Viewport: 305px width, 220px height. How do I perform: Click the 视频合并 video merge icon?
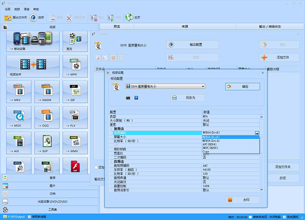tap(33, 67)
